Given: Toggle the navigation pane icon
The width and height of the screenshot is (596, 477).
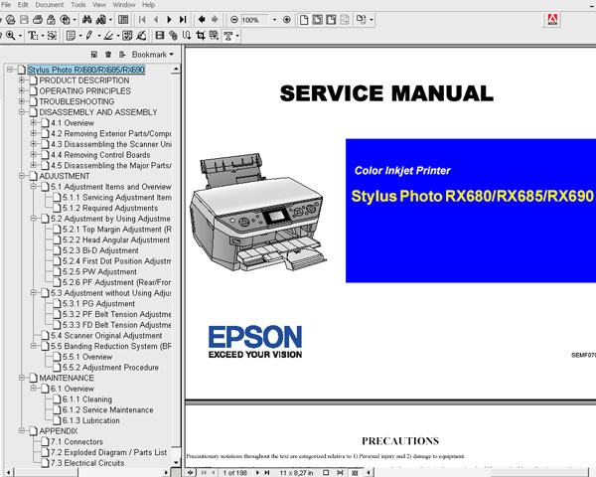Looking at the screenshot, I should pyautogui.click(x=123, y=20).
